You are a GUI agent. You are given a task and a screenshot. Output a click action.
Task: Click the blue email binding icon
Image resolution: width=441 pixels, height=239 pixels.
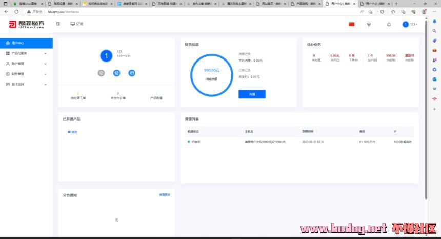click(x=132, y=73)
